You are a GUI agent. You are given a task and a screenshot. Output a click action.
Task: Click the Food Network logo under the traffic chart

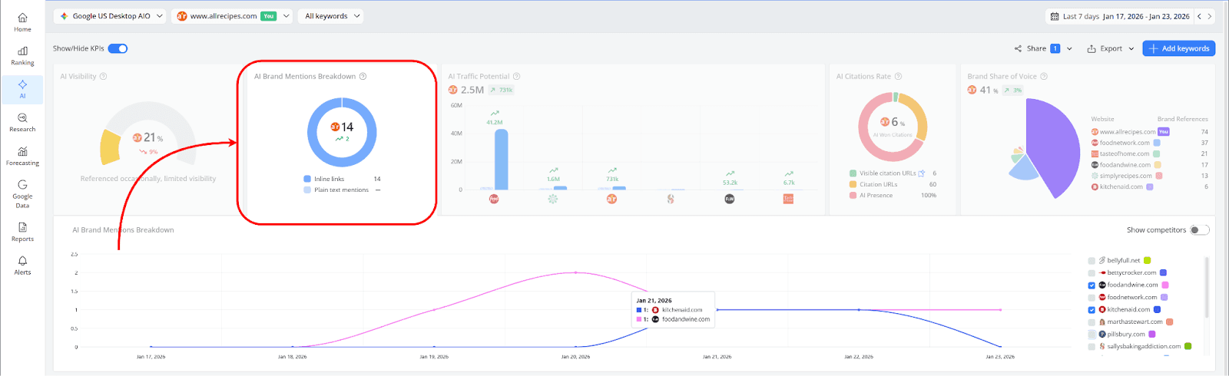[x=494, y=199]
